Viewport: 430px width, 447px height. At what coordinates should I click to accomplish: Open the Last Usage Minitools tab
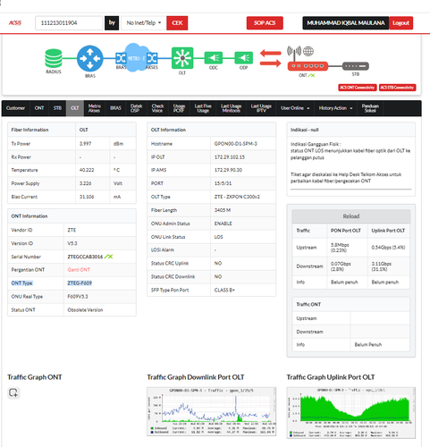(231, 108)
